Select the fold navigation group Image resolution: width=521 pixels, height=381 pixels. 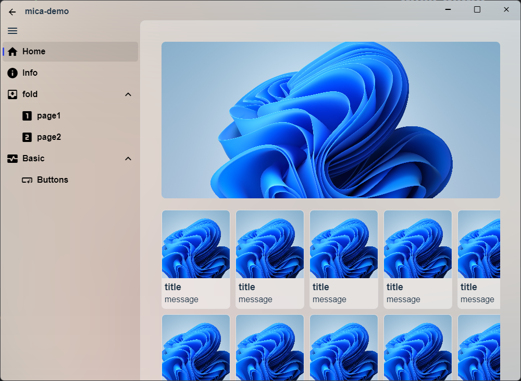pyautogui.click(x=70, y=94)
